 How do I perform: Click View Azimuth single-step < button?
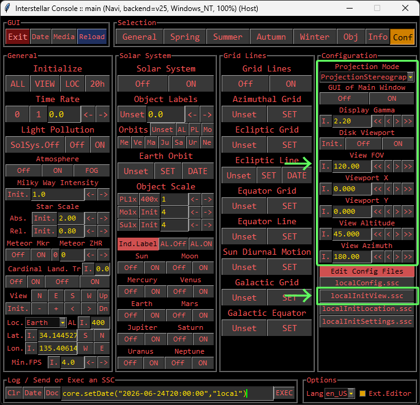(388, 257)
